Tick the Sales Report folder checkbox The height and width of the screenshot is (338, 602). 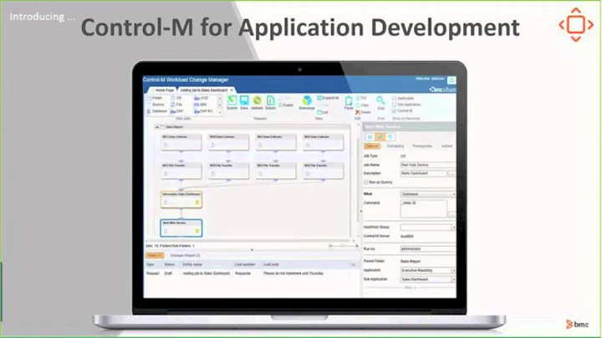(x=162, y=127)
